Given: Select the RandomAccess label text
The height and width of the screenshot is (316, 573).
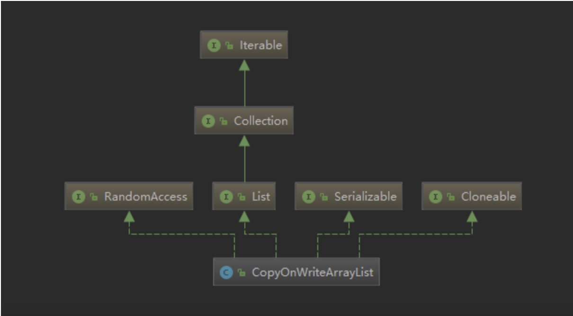Looking at the screenshot, I should pyautogui.click(x=145, y=197).
